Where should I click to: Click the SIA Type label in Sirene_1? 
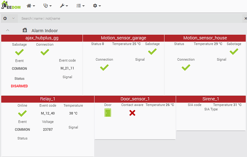[x=211, y=109]
